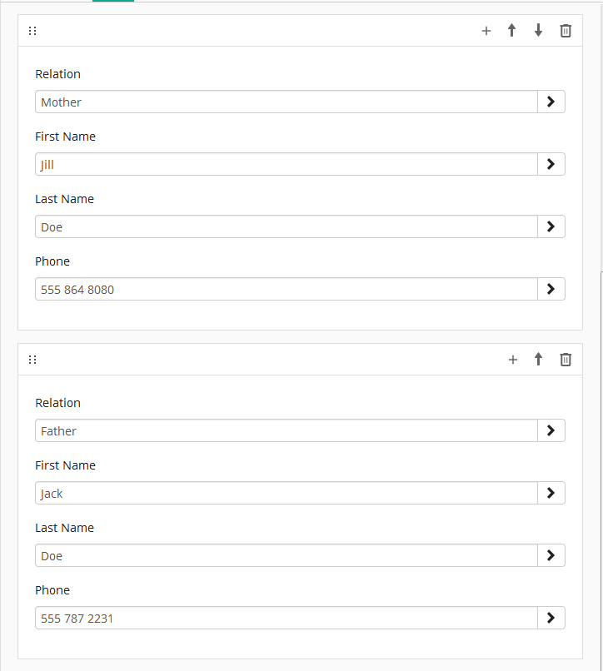
Task: Expand the chevron beside Jack first name
Action: pyautogui.click(x=551, y=493)
